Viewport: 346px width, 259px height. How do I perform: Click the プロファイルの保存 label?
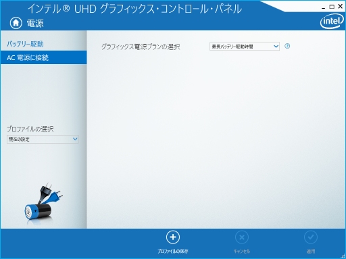tap(173, 251)
